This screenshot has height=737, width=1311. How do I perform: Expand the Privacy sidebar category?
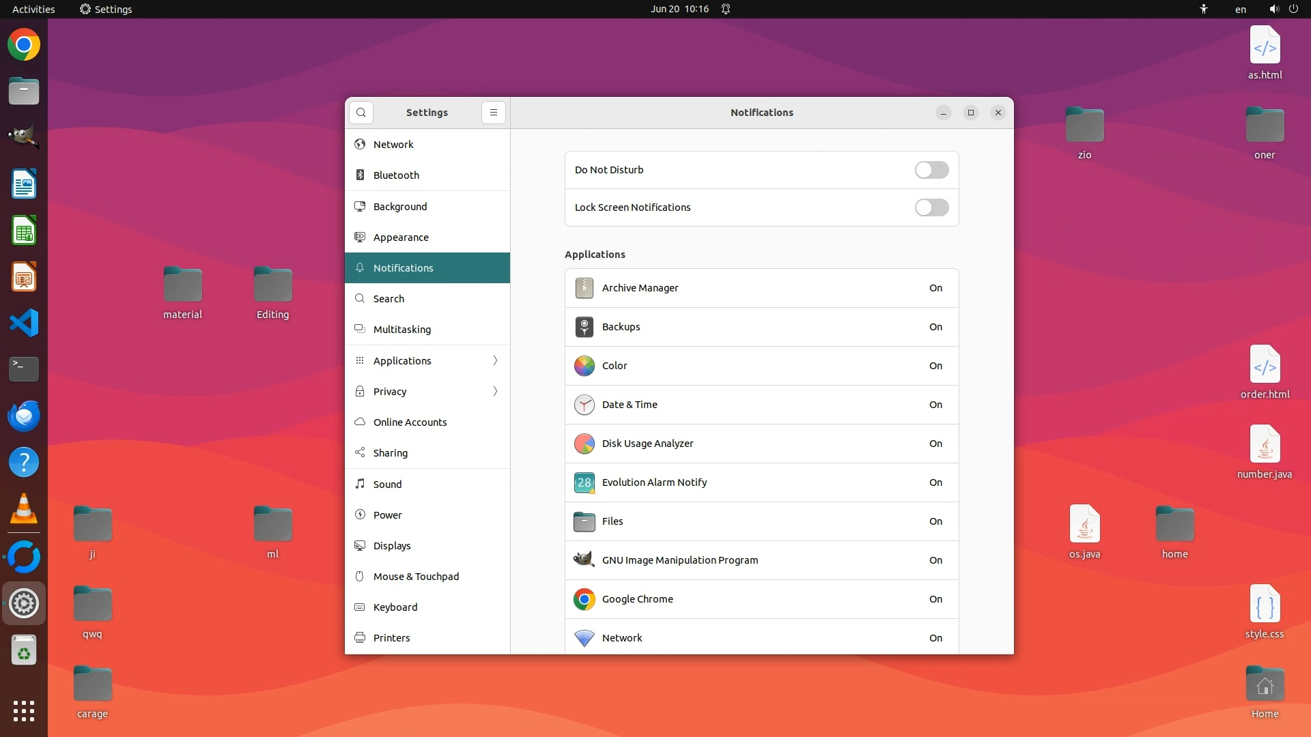427,391
